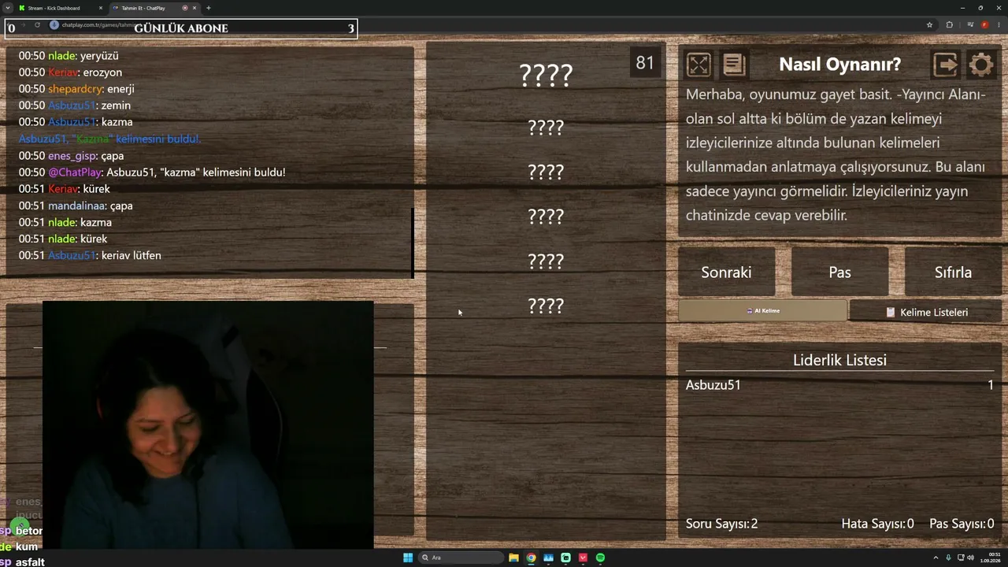Click enes_gisp's "çapa" chat message
Screen dimensions: 1008x567
[x=71, y=156]
